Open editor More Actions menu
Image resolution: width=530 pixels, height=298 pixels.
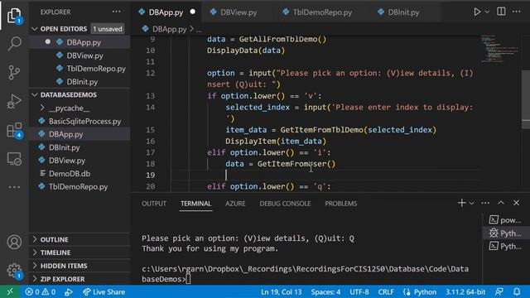[x=516, y=12]
